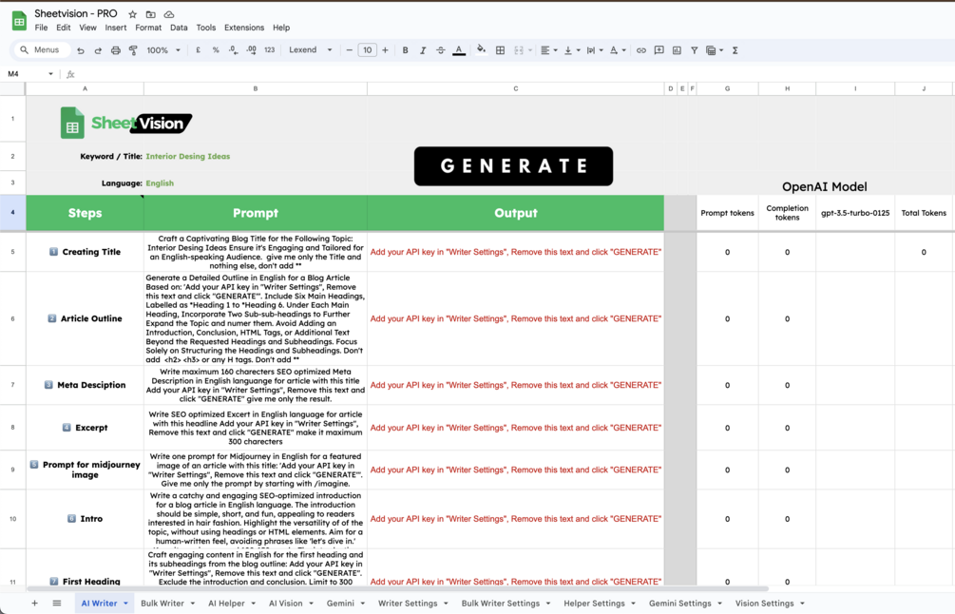Screen dimensions: 955x614
Task: Open the all sheets list button
Action: tap(57, 603)
